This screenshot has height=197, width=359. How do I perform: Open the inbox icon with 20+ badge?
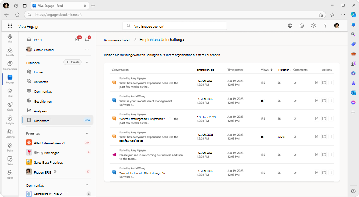coord(77,39)
